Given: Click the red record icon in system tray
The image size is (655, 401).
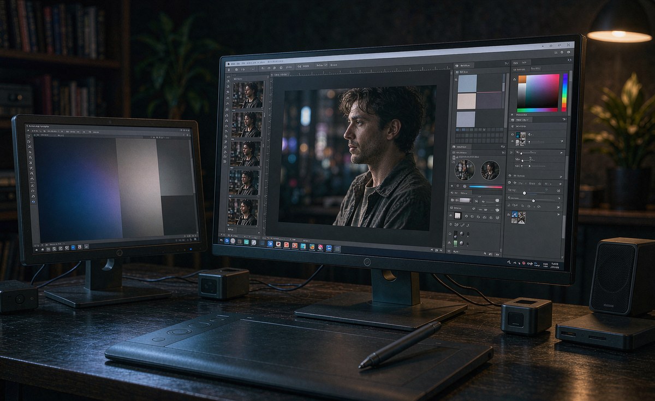Looking at the screenshot, I should tap(525, 264).
